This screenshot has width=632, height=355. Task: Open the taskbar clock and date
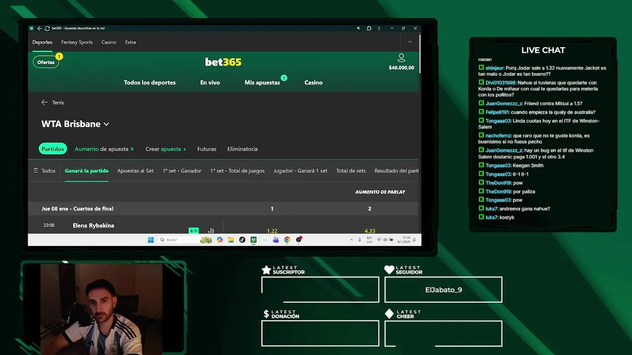tap(405, 240)
